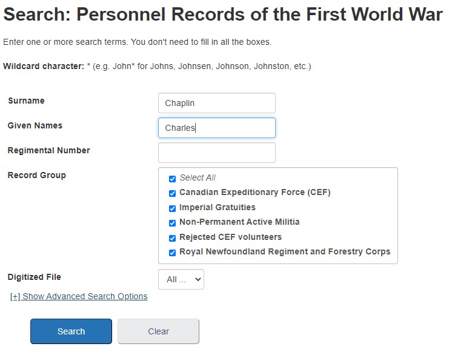Viewport: 452px width, 358px height.
Task: Click the Regimental Number field label
Action: [48, 150]
